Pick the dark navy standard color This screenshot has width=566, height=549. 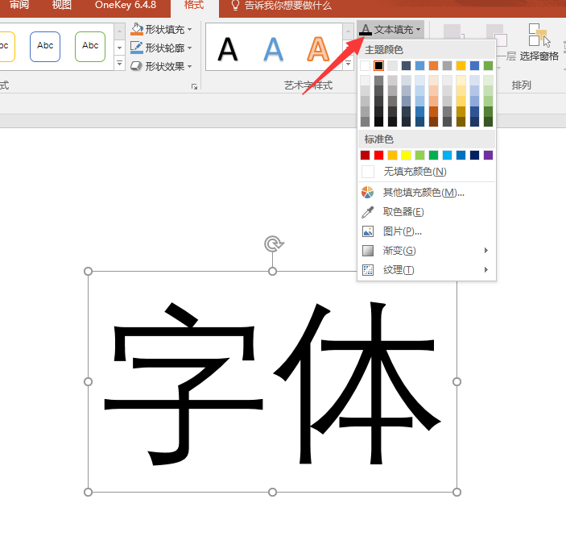[x=475, y=155]
